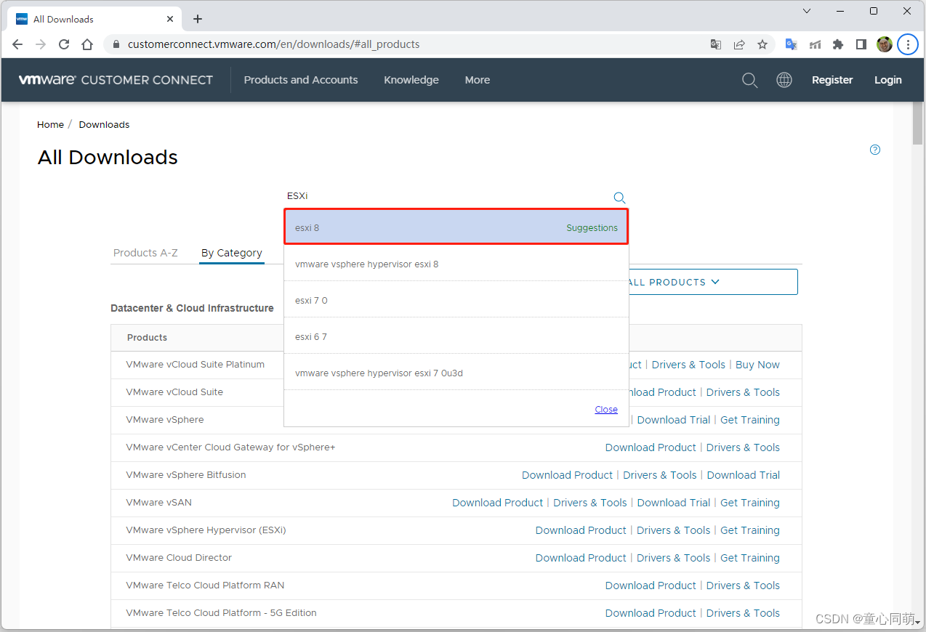The image size is (926, 632).
Task: Open the More menu in the navigation bar
Action: click(477, 80)
